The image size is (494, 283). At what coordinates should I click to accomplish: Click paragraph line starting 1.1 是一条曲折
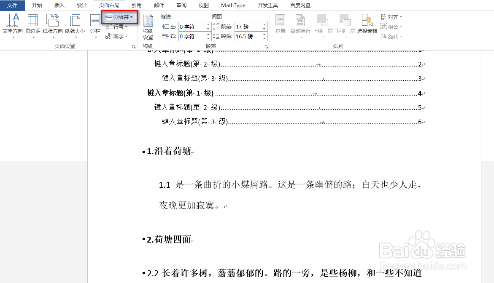[290, 184]
